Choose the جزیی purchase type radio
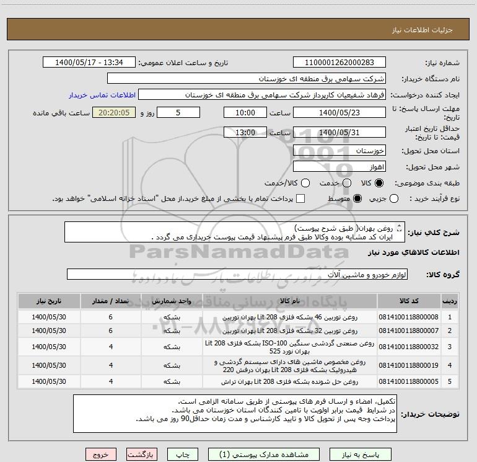This screenshot has width=477, height=462. click(394, 199)
